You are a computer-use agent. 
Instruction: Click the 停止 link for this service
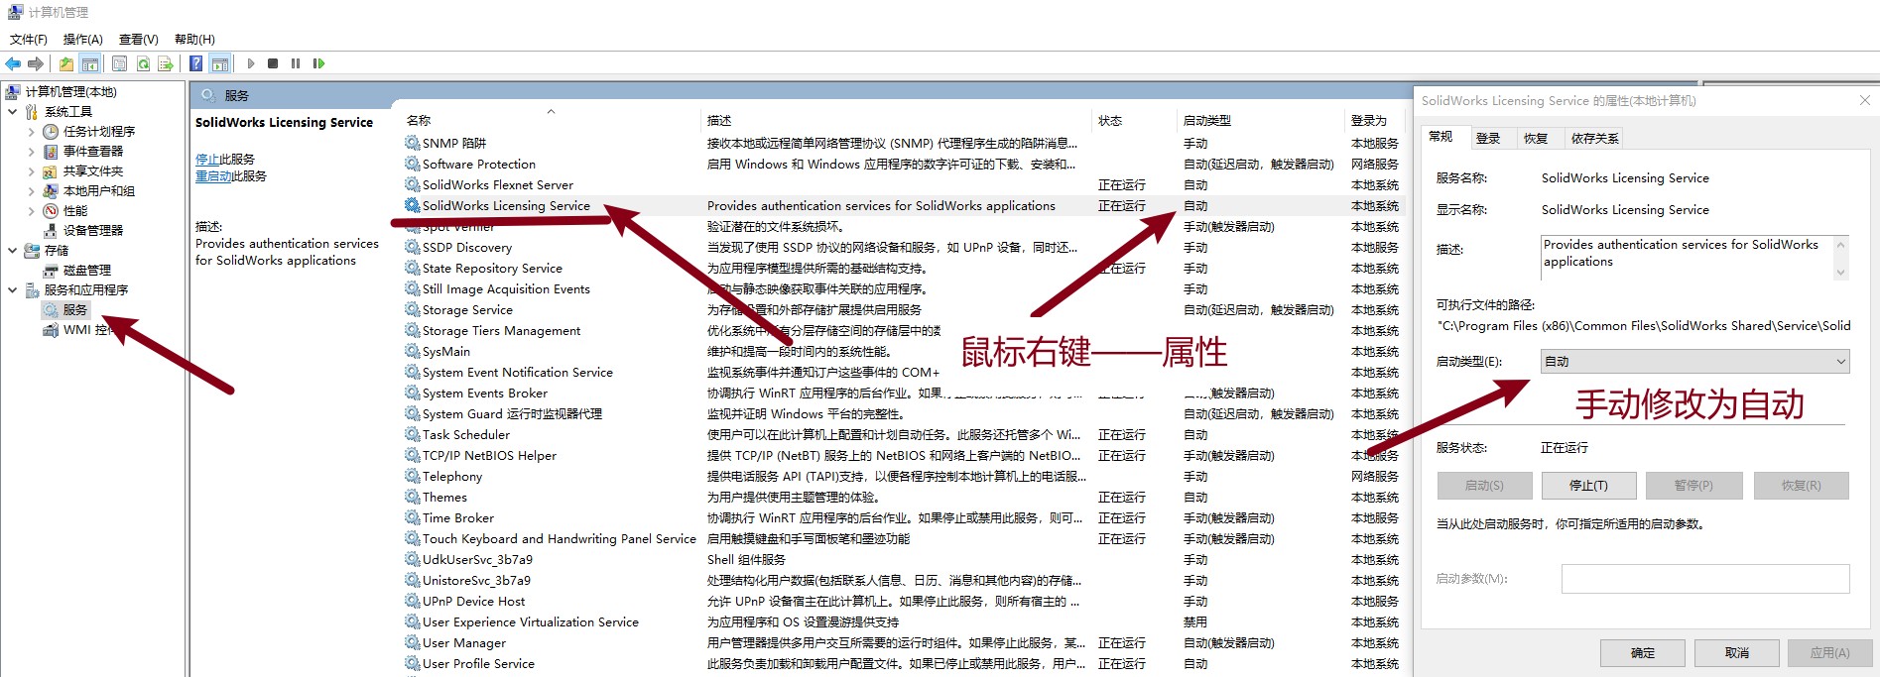coord(207,159)
